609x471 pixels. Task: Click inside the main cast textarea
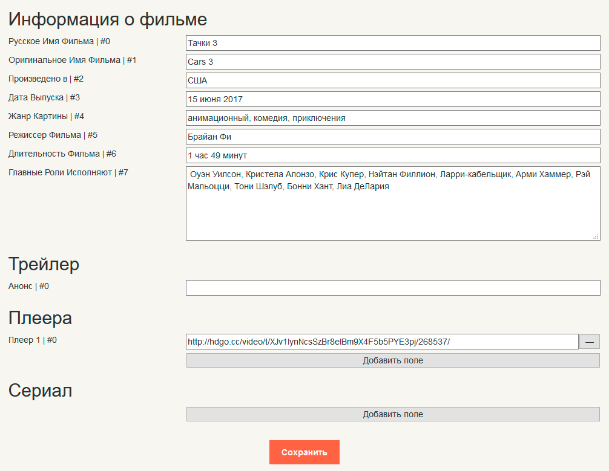pos(393,203)
